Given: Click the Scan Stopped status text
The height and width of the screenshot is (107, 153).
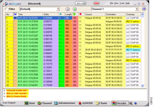Looking at the screenshot, I should pos(9,103).
